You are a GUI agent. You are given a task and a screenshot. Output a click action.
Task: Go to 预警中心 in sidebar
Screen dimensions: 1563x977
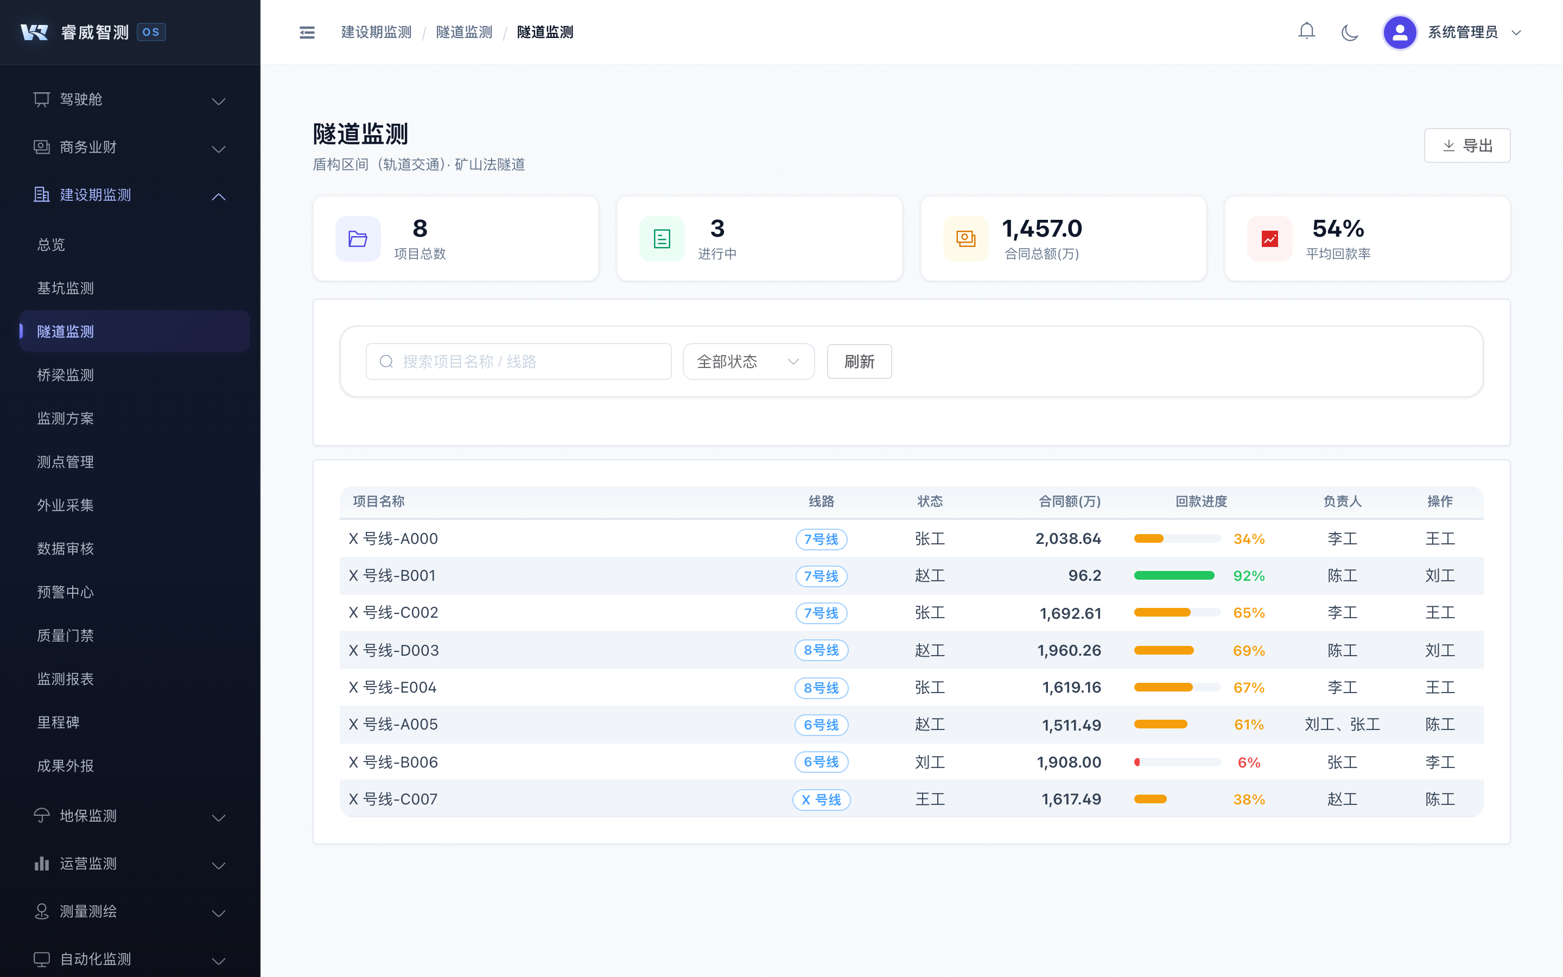pyautogui.click(x=65, y=592)
